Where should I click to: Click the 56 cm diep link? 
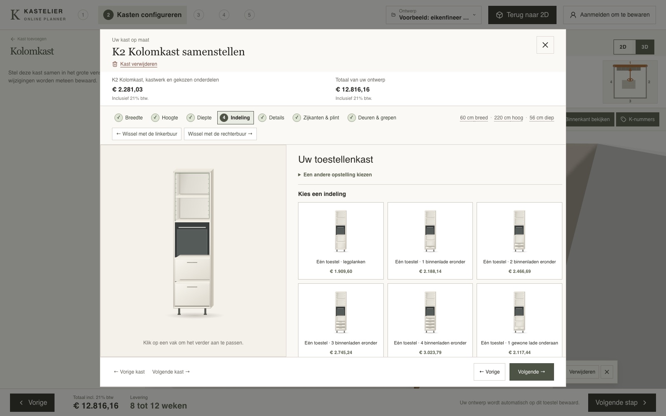tap(542, 118)
